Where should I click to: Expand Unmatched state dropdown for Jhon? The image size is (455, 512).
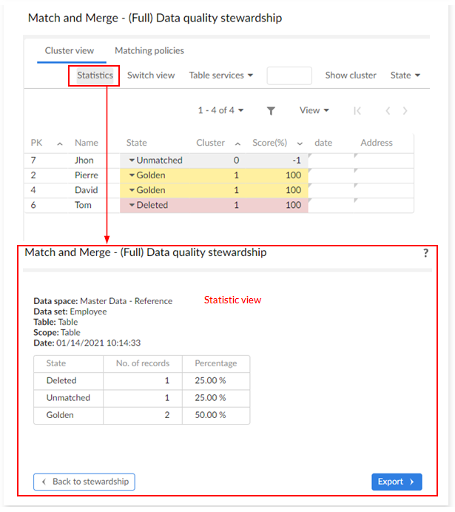pyautogui.click(x=132, y=160)
